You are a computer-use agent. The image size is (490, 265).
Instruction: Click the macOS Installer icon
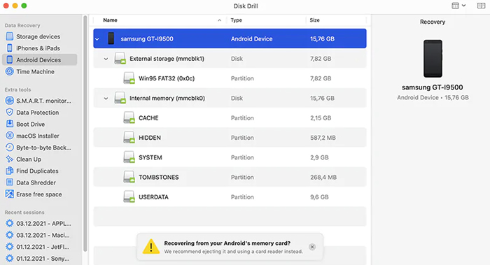[10, 136]
